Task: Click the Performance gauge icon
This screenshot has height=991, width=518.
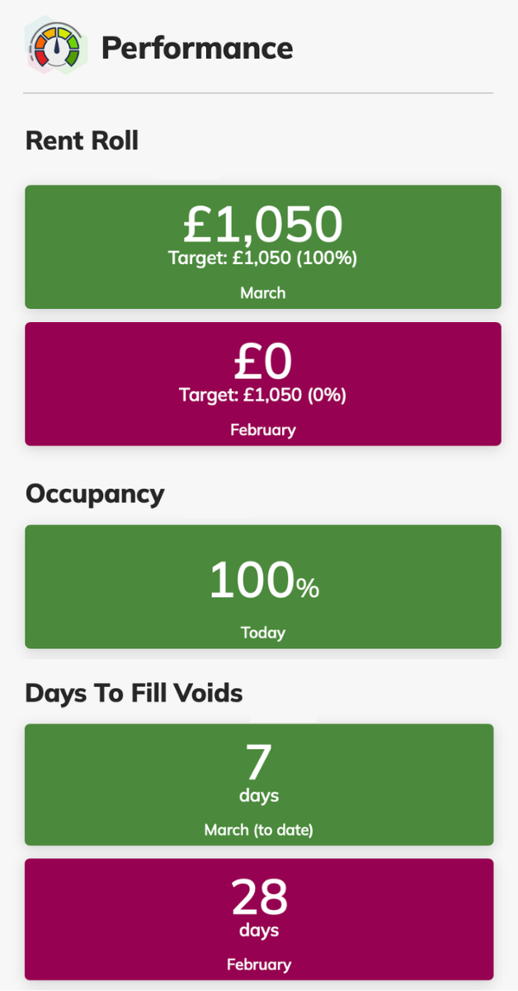Action: (x=54, y=48)
